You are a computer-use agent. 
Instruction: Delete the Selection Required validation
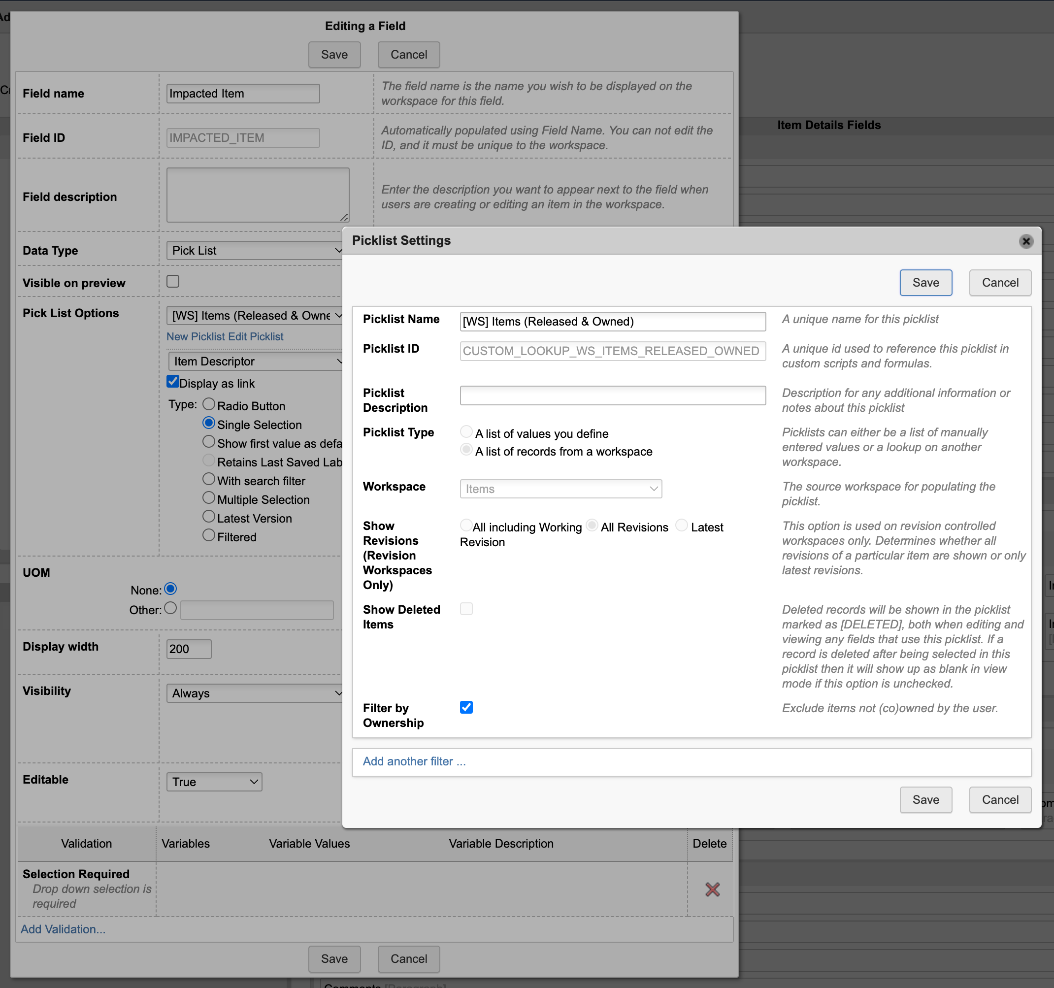[x=712, y=889]
